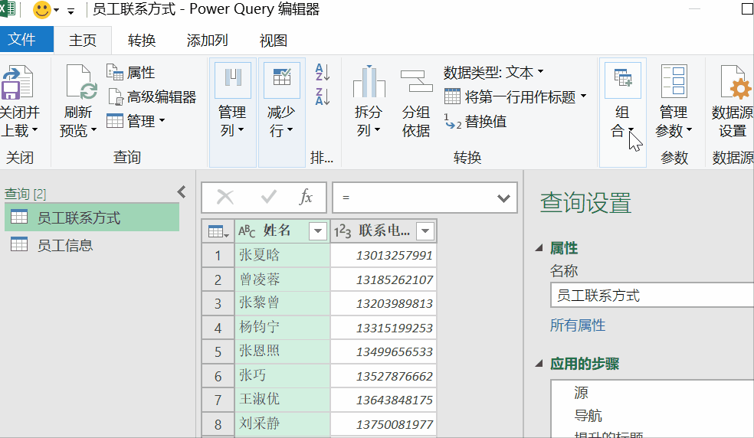Open the 数据类型: 文本 dropdown
754x438 pixels.
pos(493,73)
